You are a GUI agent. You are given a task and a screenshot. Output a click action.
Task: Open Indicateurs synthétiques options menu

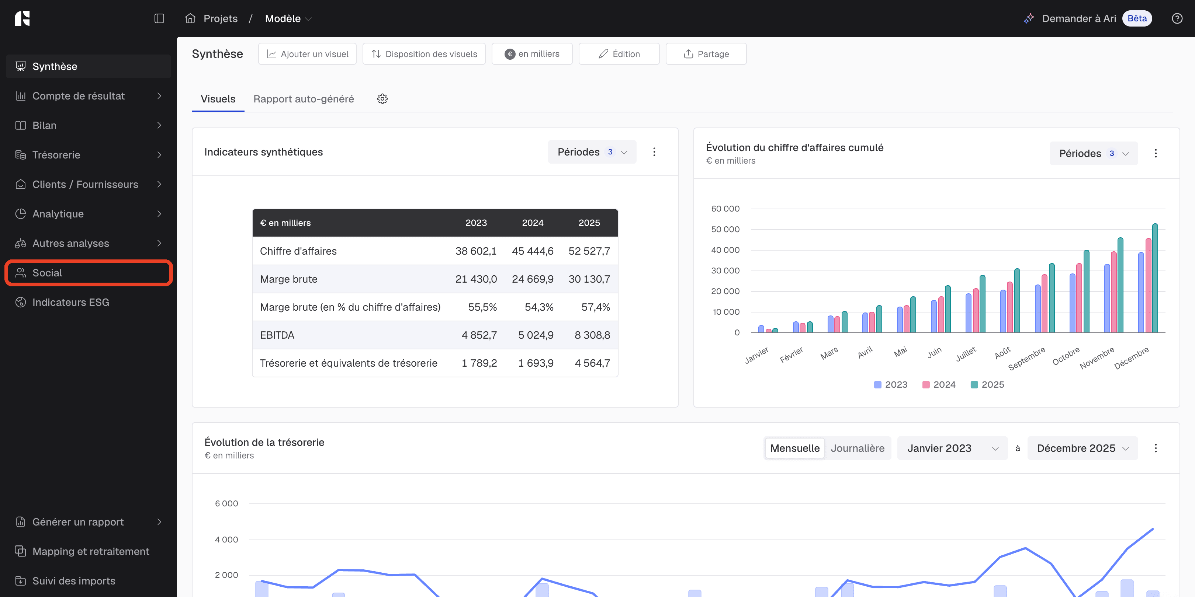click(654, 151)
